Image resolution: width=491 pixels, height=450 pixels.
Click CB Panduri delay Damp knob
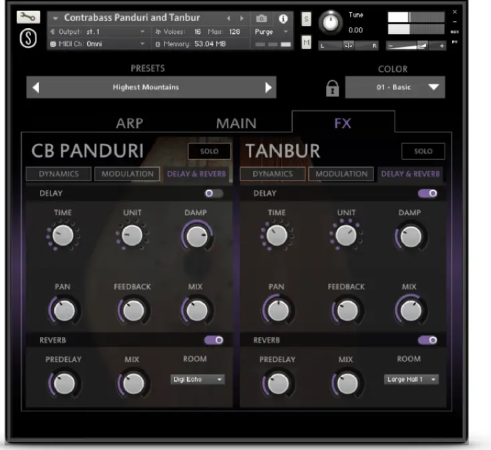click(197, 236)
